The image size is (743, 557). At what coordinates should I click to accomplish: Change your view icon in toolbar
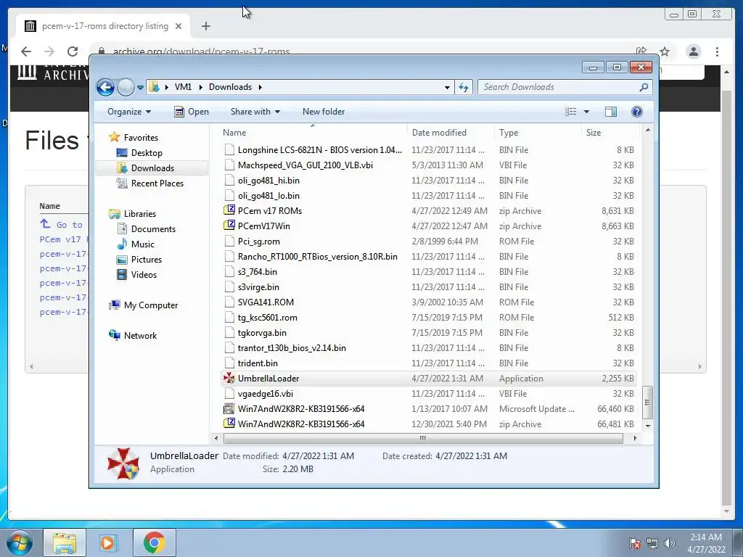[571, 112]
